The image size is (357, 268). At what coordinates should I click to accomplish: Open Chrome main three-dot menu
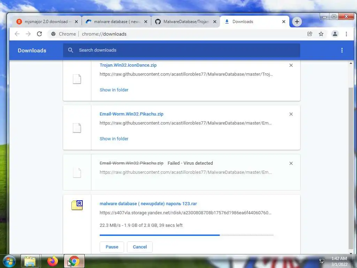tap(346, 34)
